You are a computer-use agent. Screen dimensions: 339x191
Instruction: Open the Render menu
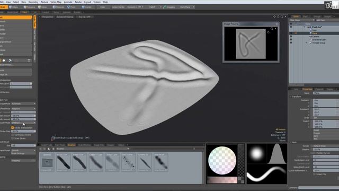coord(78,2)
